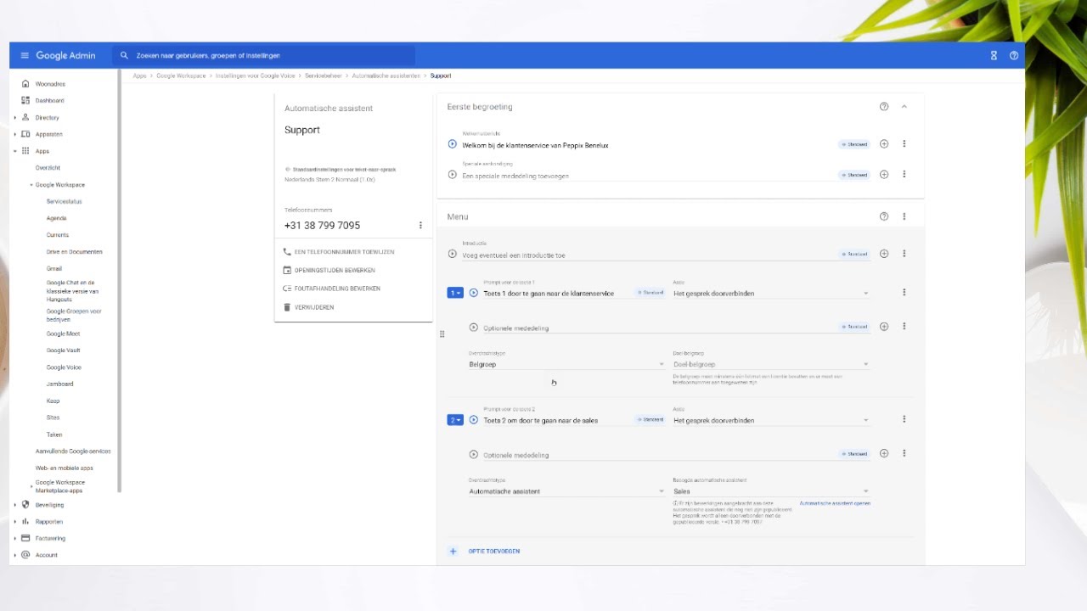Click 'Een telefoonnummer toewijzen' button

click(x=339, y=252)
